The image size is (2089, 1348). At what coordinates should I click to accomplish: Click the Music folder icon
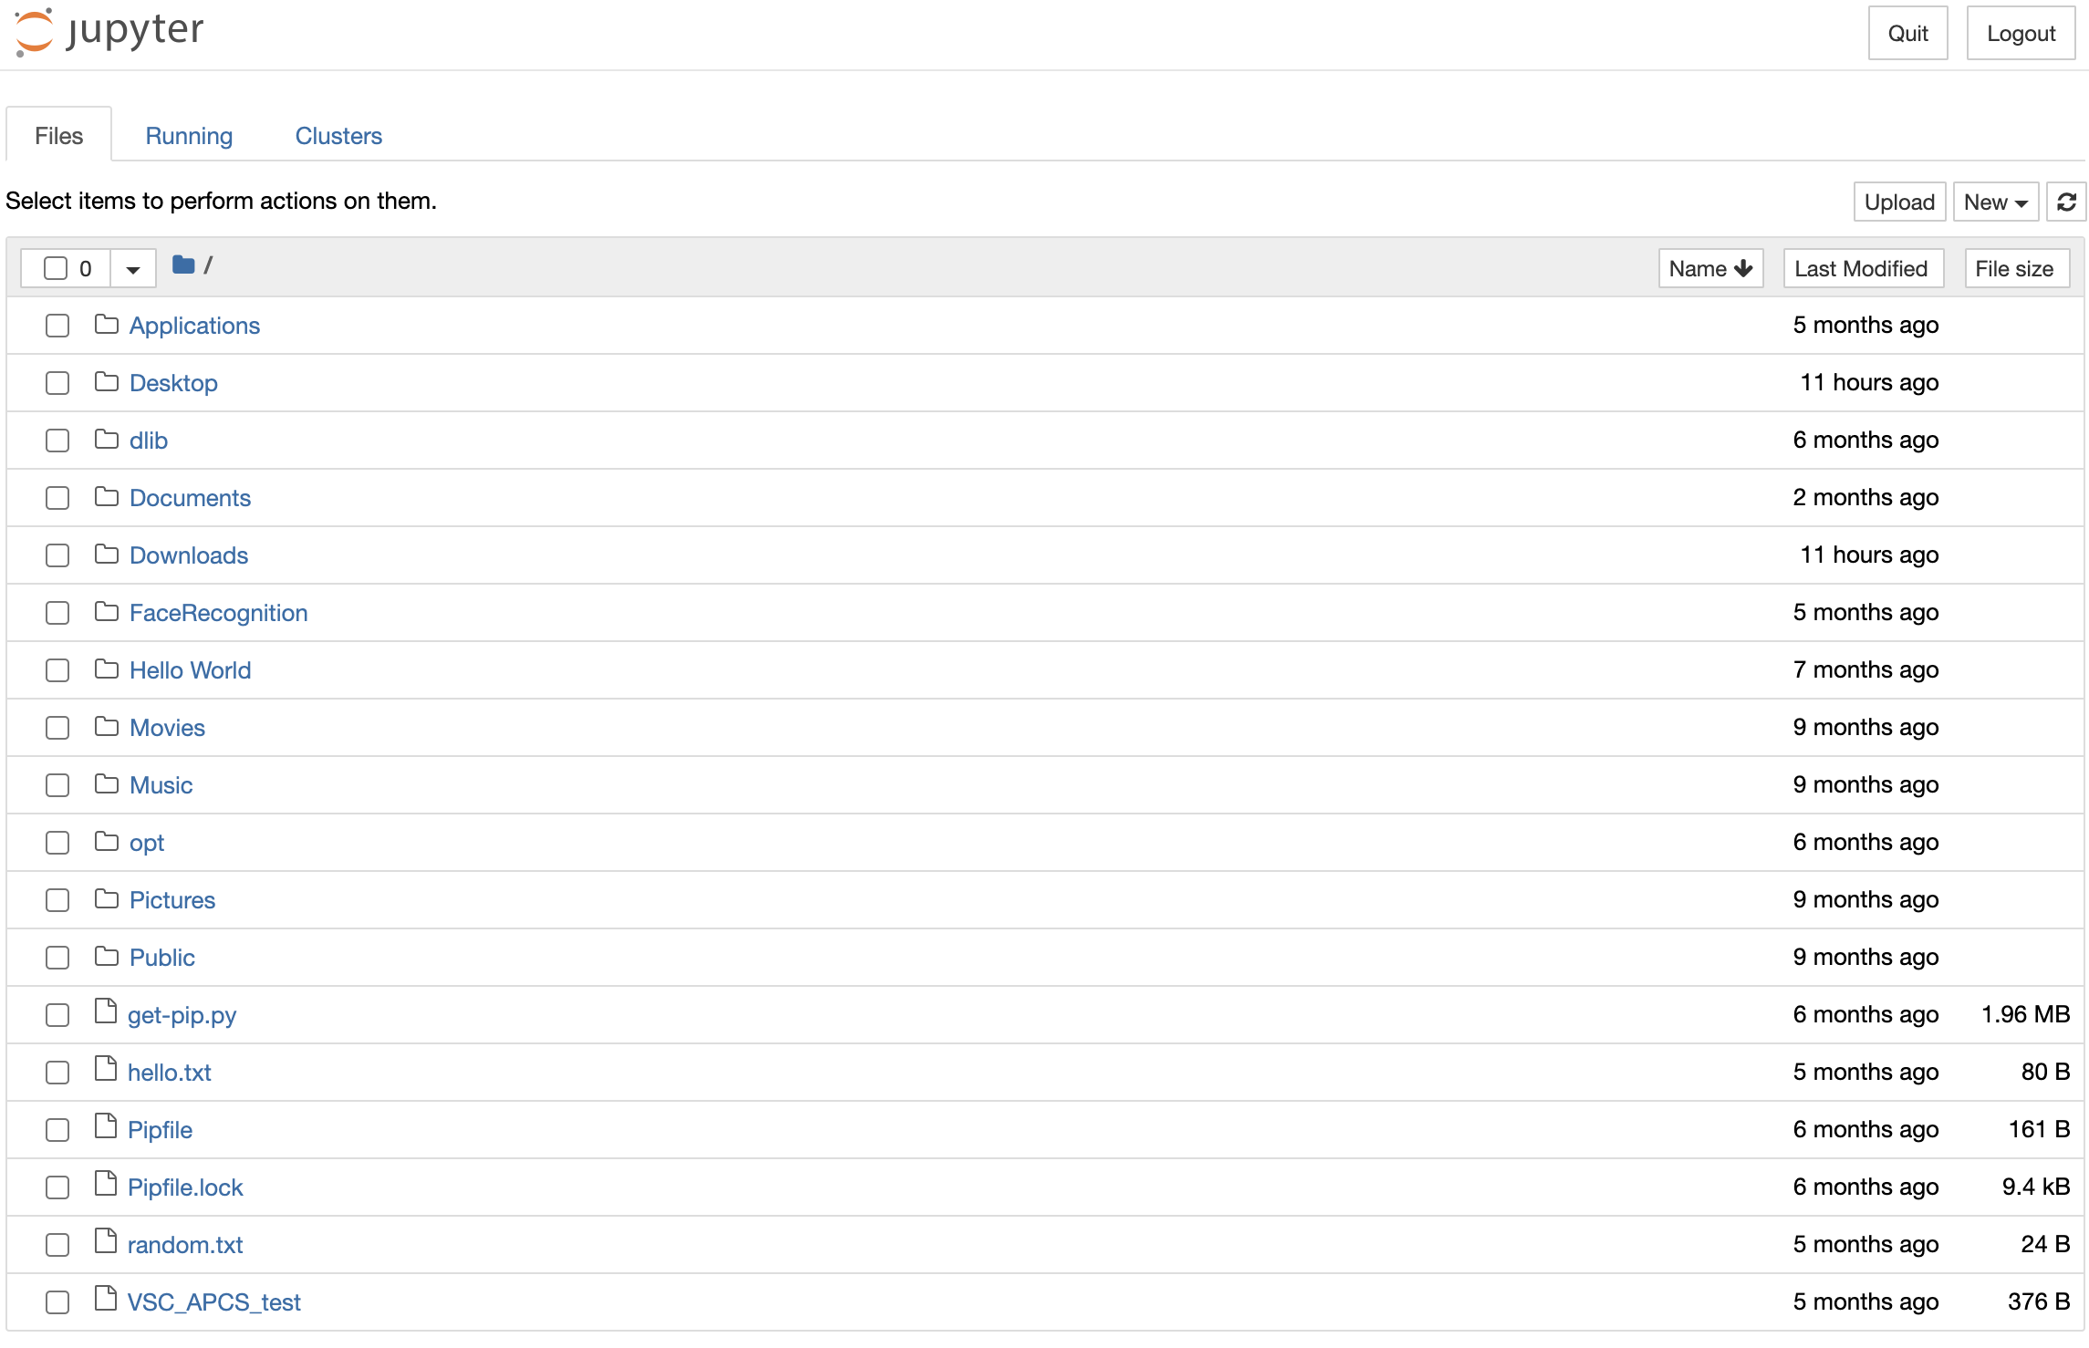(107, 784)
